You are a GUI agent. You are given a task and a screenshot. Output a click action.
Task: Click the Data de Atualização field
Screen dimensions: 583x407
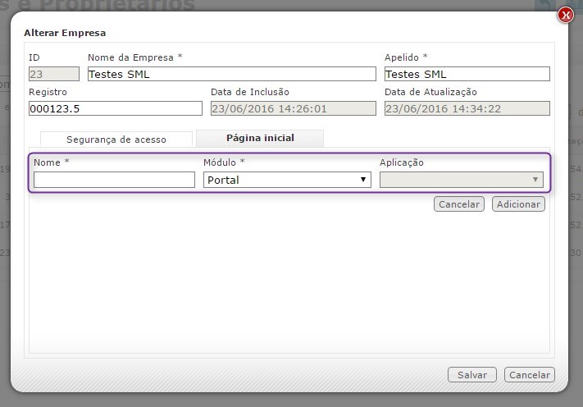point(467,108)
